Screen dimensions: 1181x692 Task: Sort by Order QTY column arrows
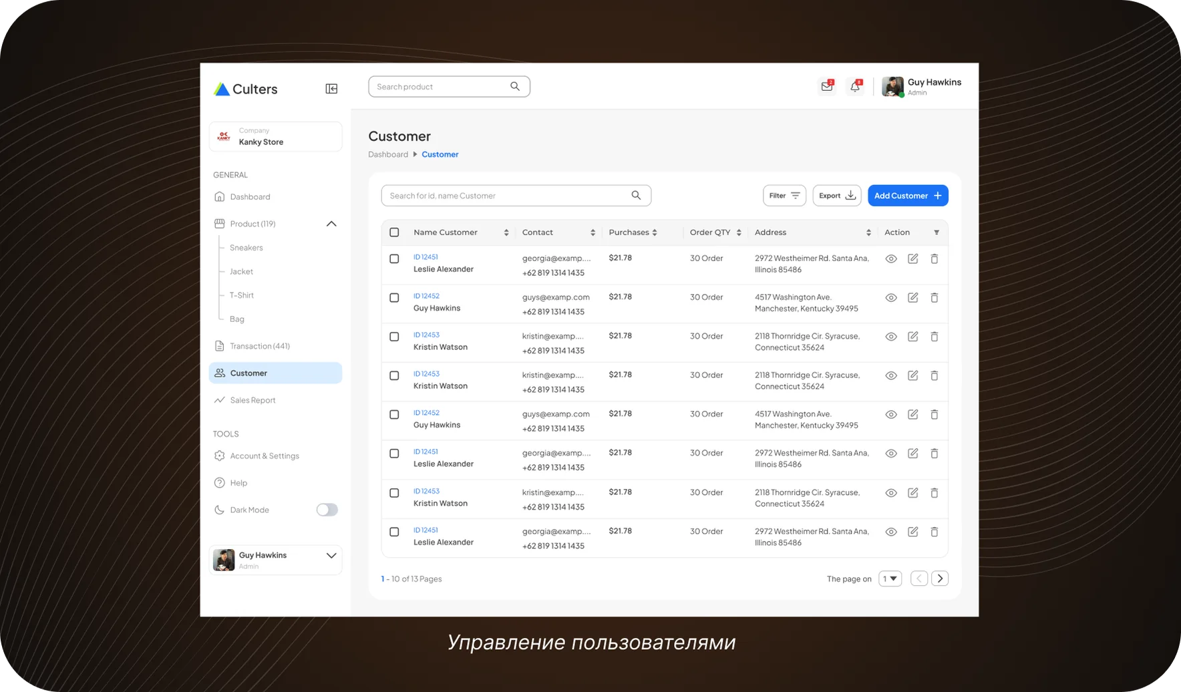tap(739, 232)
